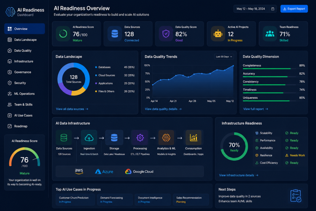Click the Team & Skills sidebar icon
316x211 pixels.
(x=10, y=104)
